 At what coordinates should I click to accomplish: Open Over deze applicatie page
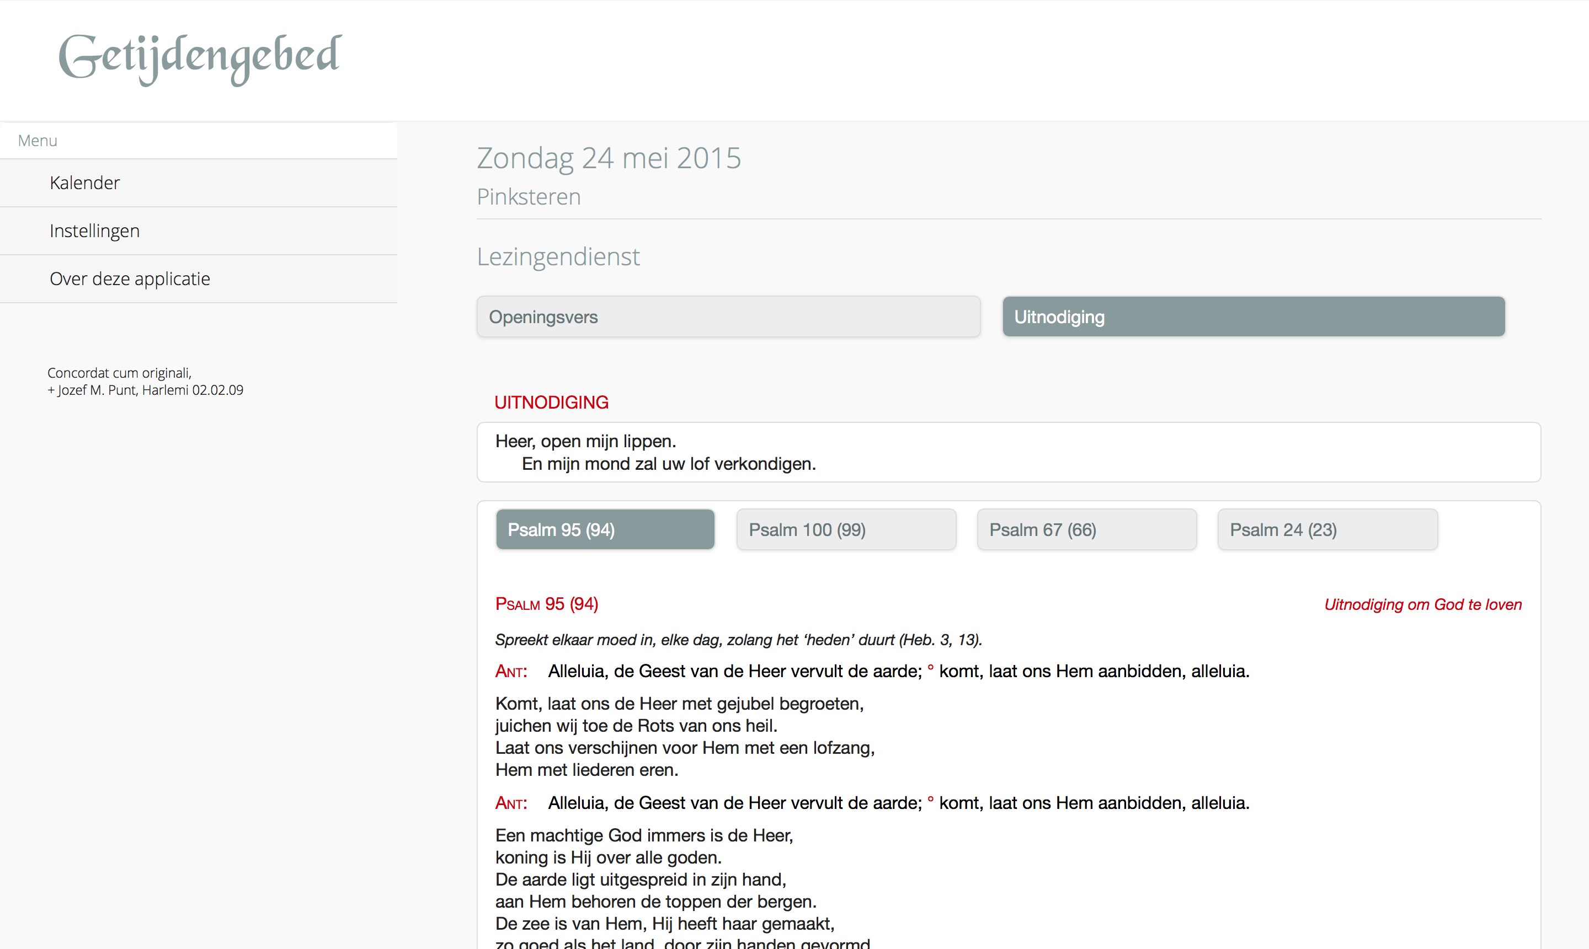pos(129,279)
